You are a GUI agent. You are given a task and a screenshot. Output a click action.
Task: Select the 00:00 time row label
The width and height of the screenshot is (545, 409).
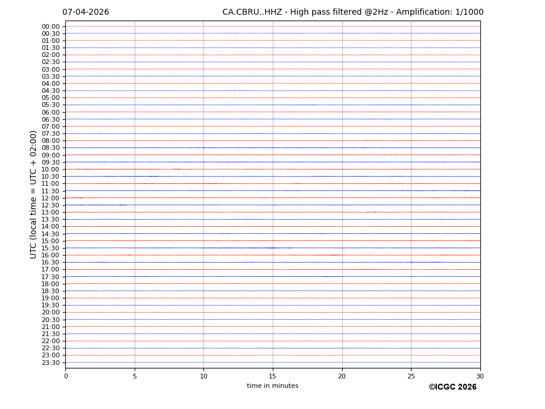[51, 26]
